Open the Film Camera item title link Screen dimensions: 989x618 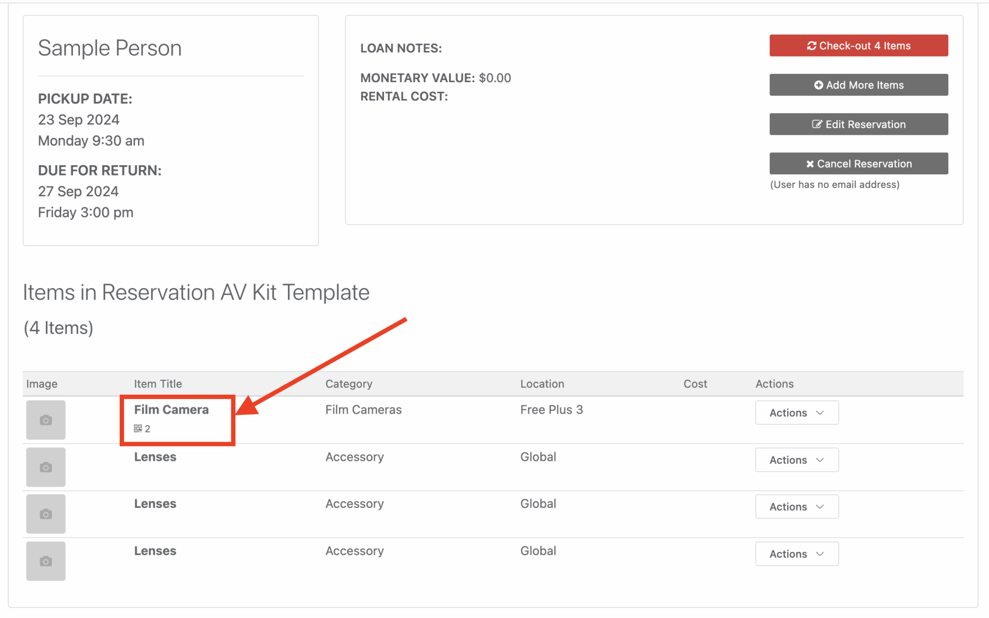(x=172, y=409)
